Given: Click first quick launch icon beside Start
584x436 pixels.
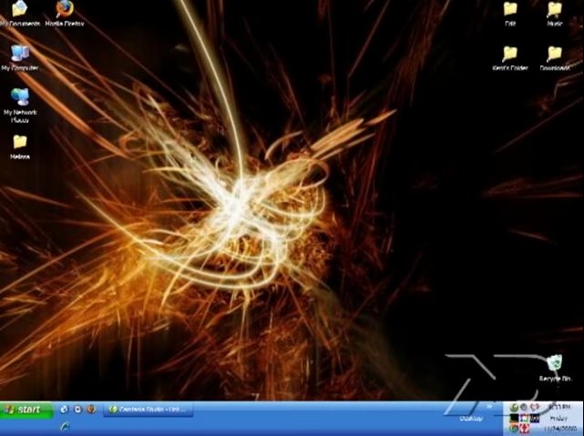Looking at the screenshot, I should pyautogui.click(x=64, y=410).
